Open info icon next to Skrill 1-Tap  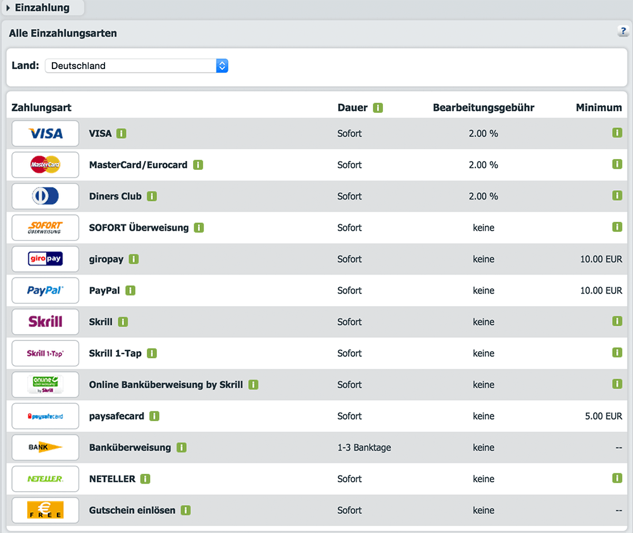point(152,354)
